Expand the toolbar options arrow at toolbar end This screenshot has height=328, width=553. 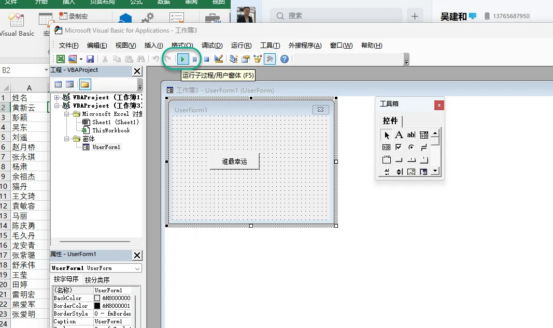[x=406, y=59]
